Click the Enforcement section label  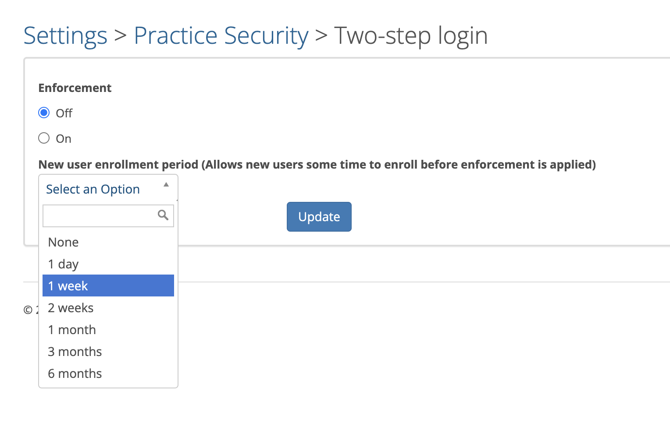(x=75, y=88)
